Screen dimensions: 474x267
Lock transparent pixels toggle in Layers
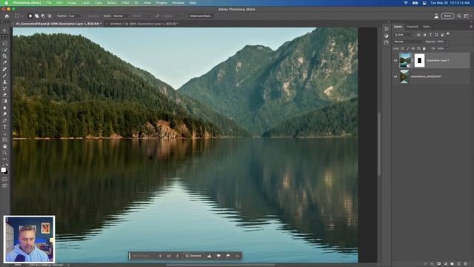click(402, 48)
